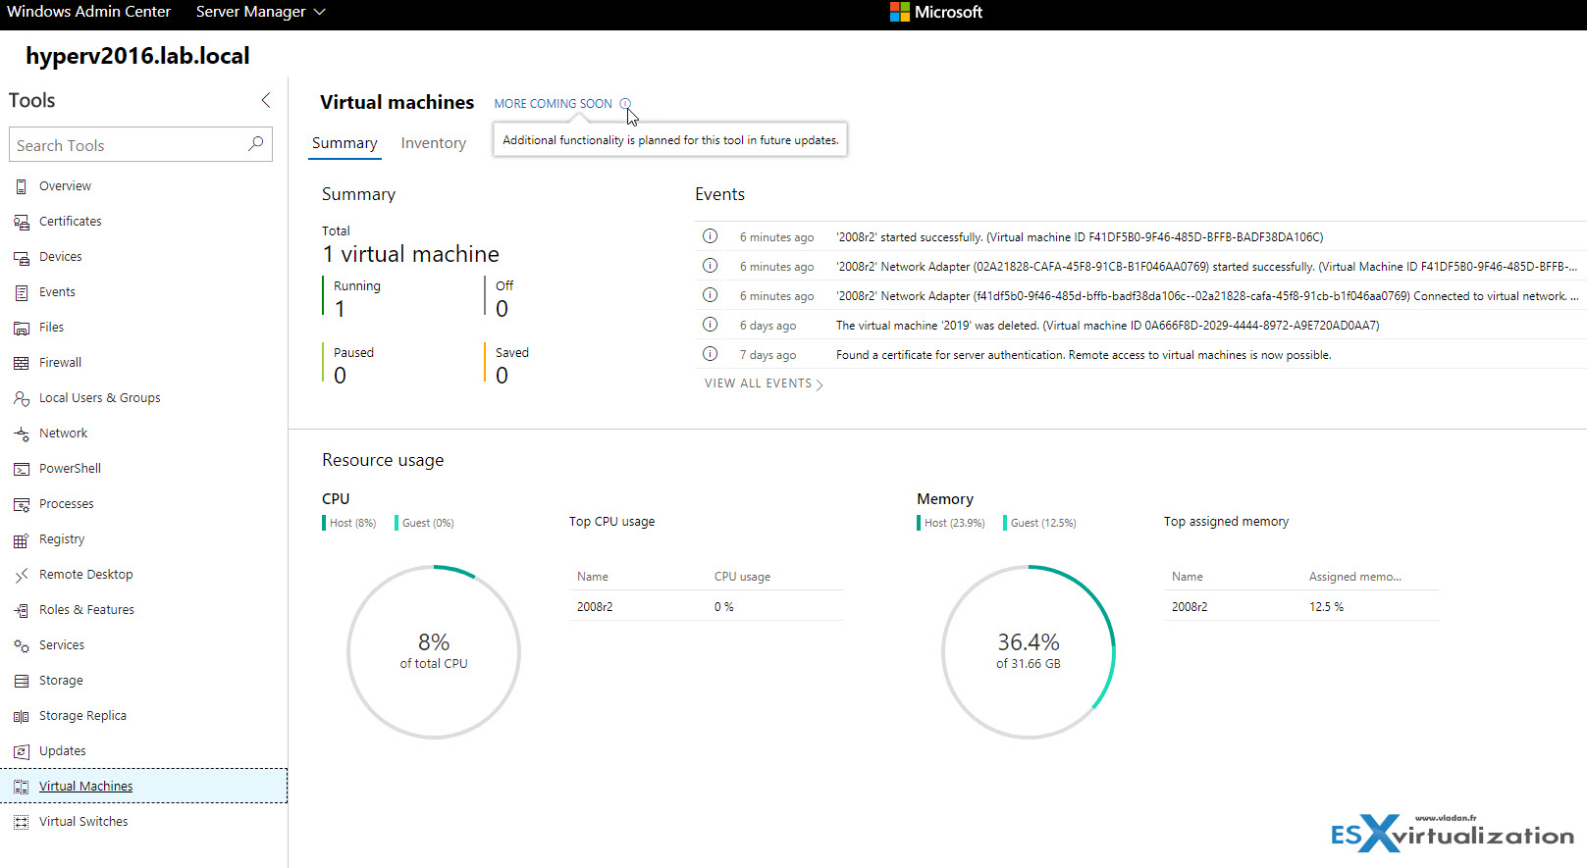Focus the Search Tools input field

coord(140,144)
